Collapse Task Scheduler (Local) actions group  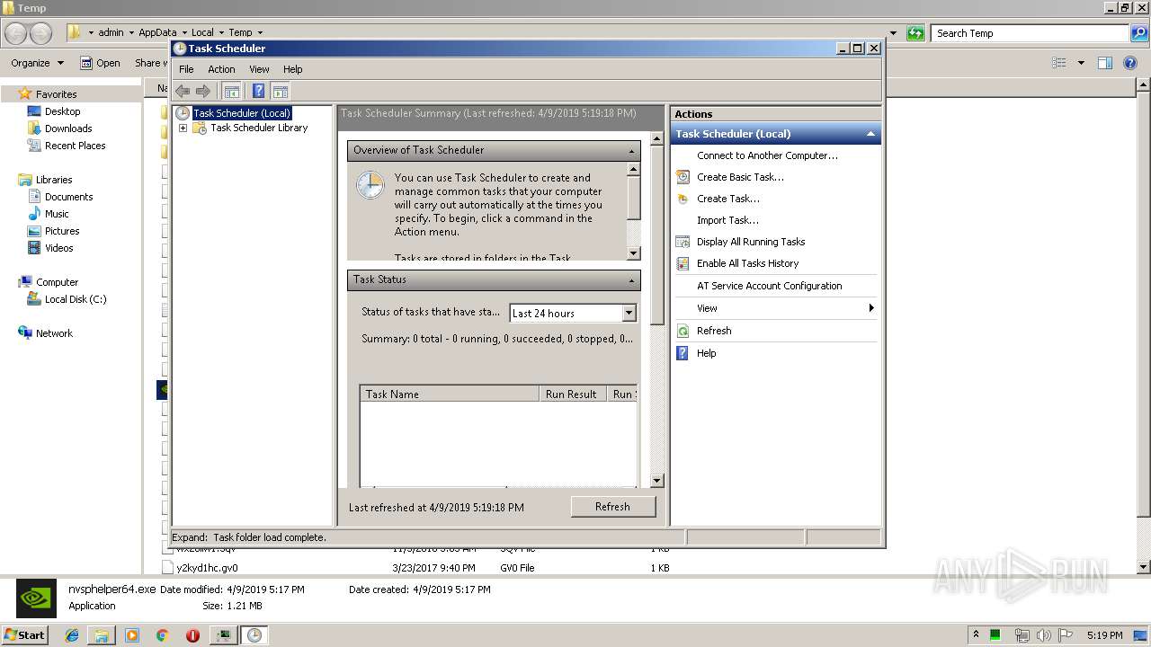tap(870, 134)
